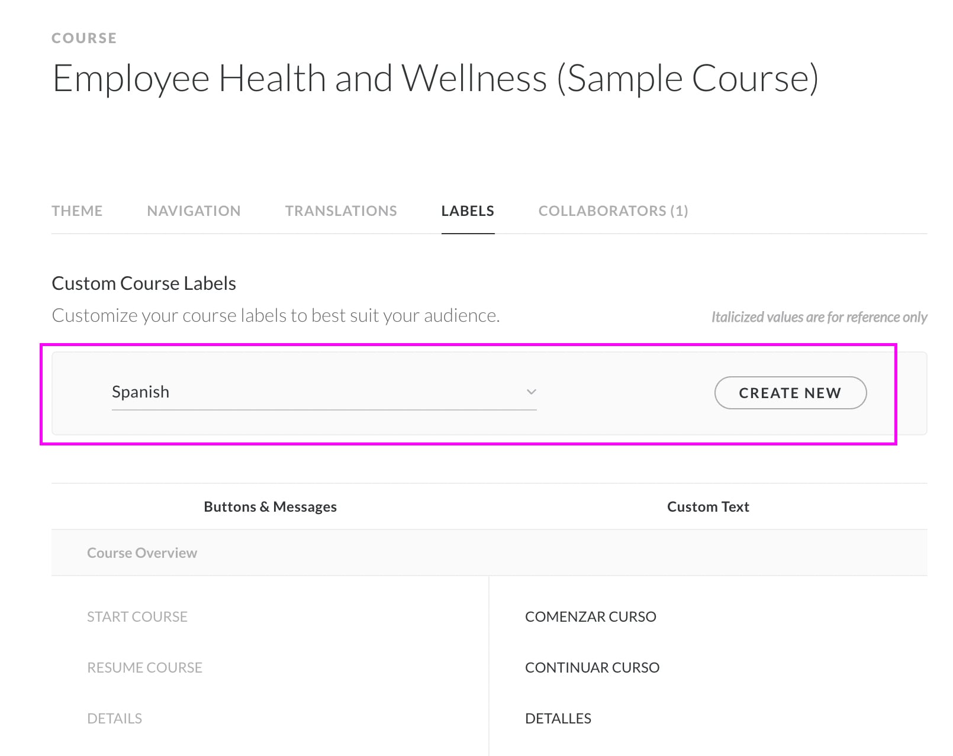Open the COLLABORATORS (1) tab
Screen dimensions: 953x756
click(613, 211)
